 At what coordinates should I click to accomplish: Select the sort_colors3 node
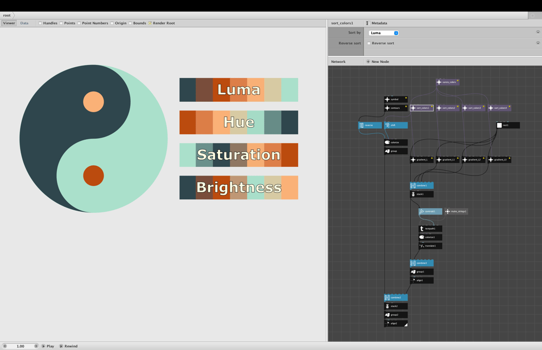point(474,108)
